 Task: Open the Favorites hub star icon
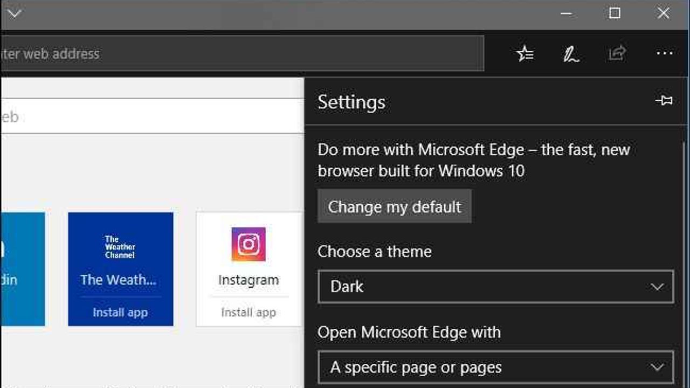coord(525,53)
